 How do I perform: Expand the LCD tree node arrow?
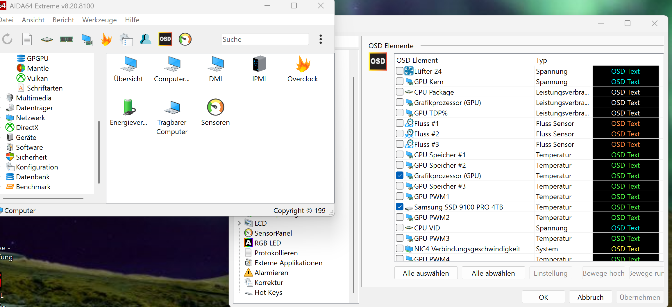[239, 223]
